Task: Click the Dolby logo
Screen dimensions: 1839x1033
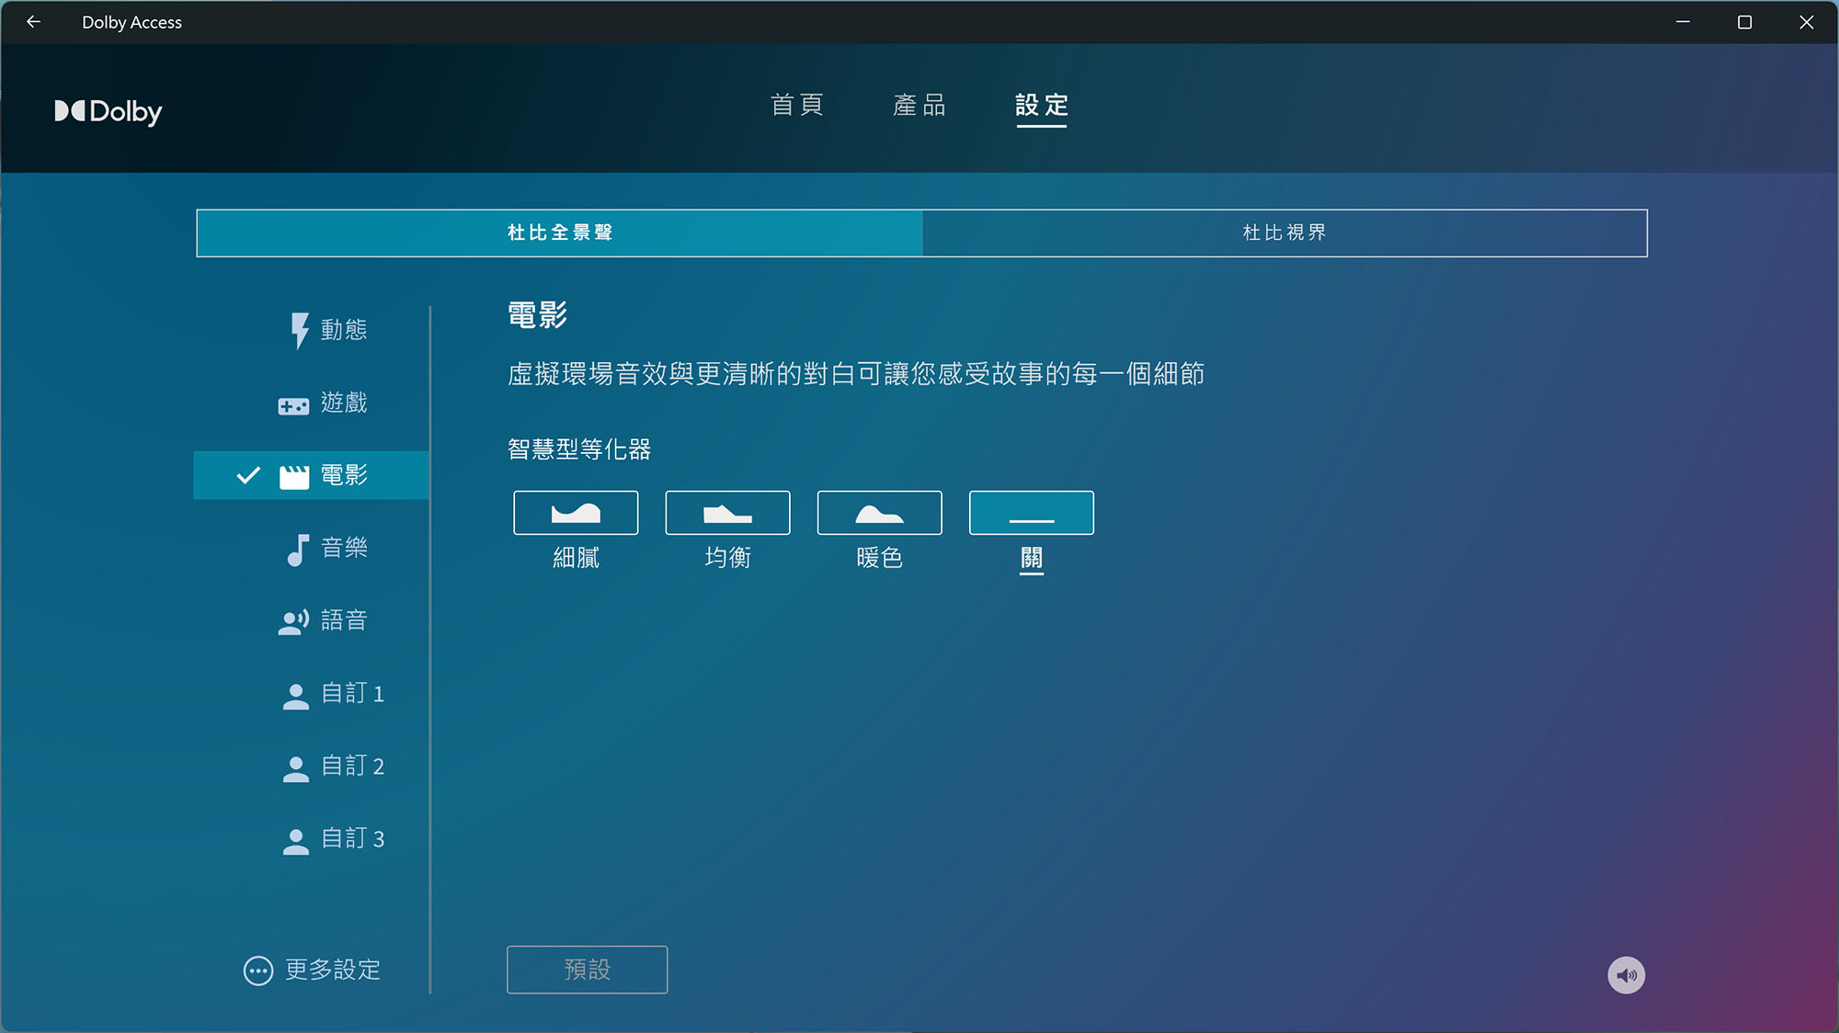Action: 109,111
